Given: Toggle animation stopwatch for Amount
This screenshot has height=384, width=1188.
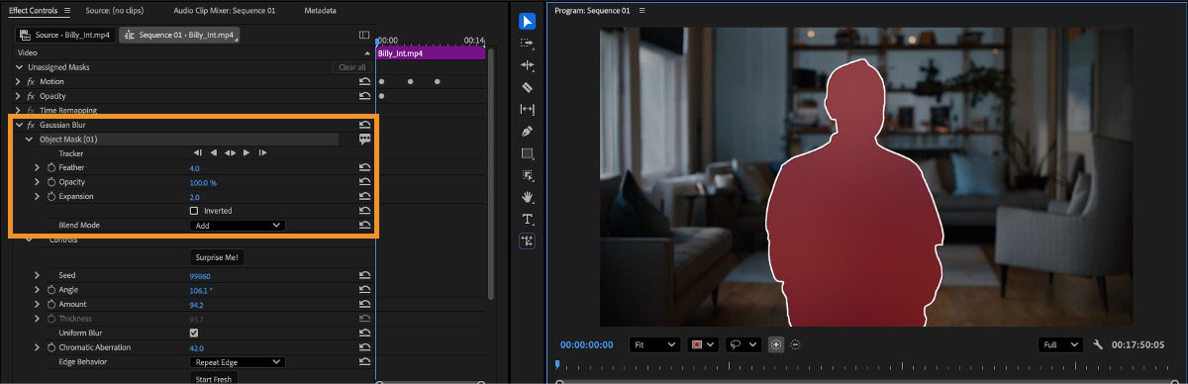Looking at the screenshot, I should [x=51, y=304].
